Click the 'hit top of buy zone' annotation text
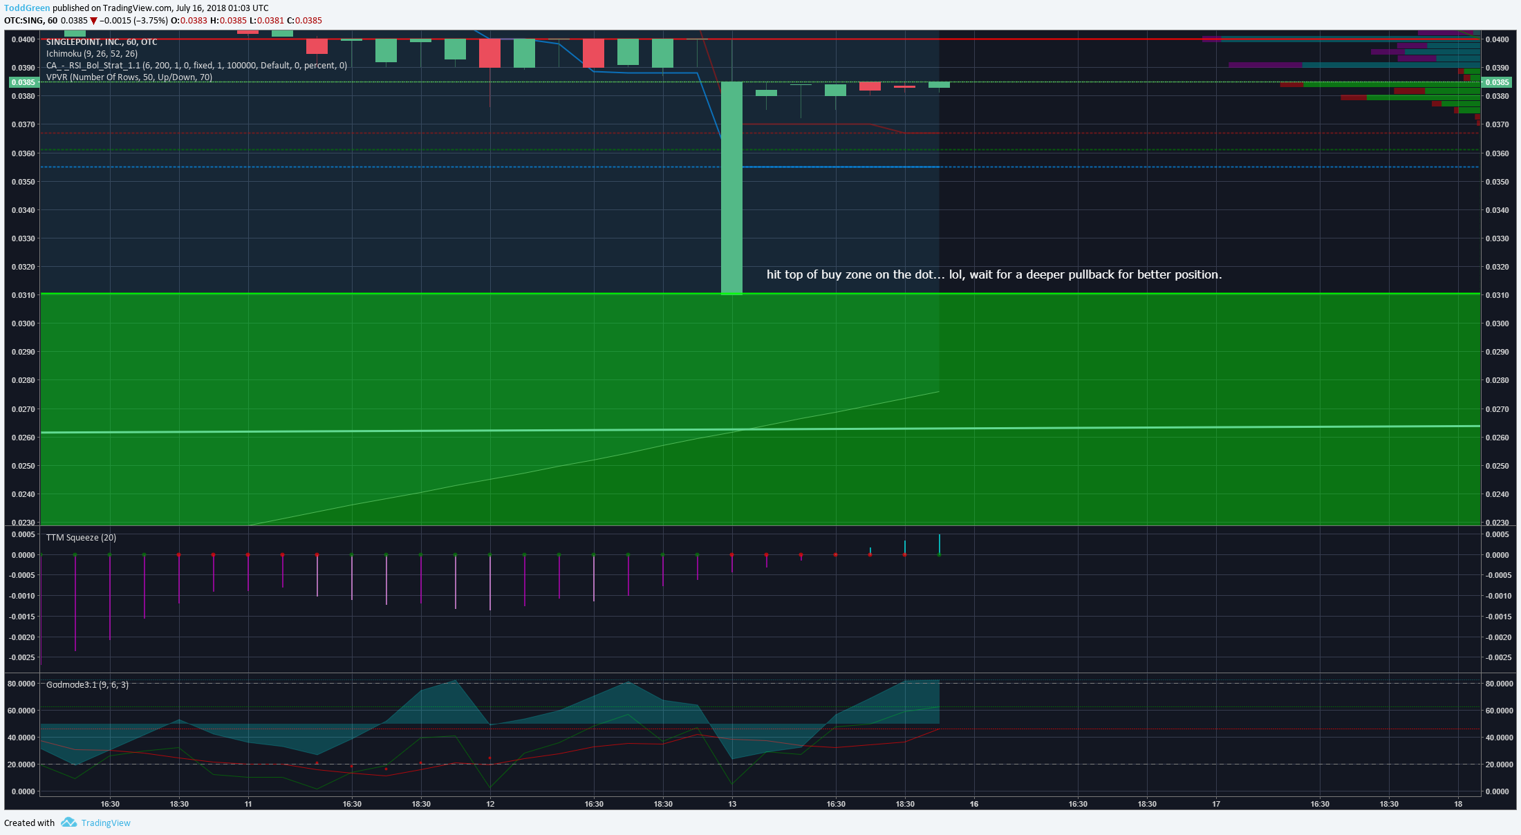Screen dimensions: 1521x835 (x=994, y=274)
